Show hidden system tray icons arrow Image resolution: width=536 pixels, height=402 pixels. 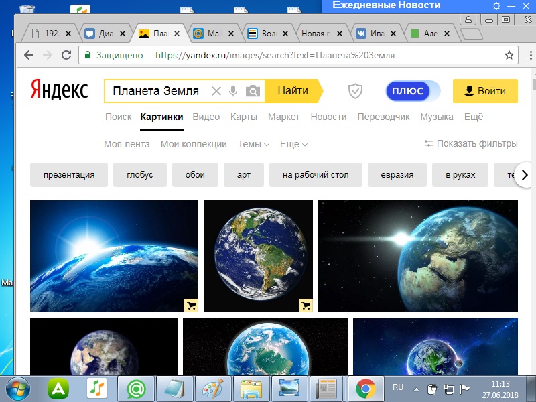tap(416, 389)
